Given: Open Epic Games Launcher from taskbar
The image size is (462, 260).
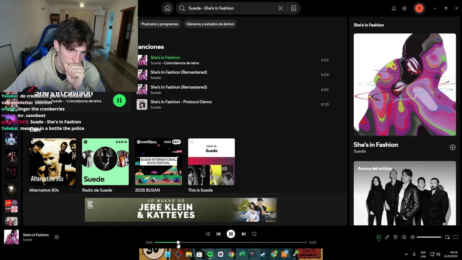Looking at the screenshot, I should (x=252, y=254).
